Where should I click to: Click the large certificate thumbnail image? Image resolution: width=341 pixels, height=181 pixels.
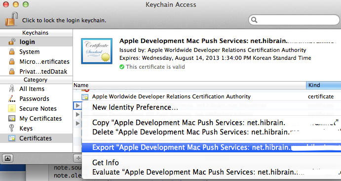point(97,51)
